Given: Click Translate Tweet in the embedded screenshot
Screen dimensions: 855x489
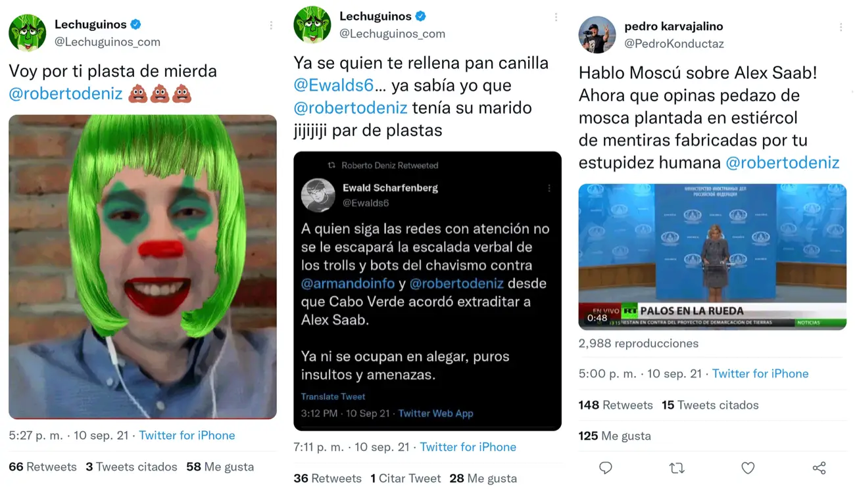Looking at the screenshot, I should 333,396.
